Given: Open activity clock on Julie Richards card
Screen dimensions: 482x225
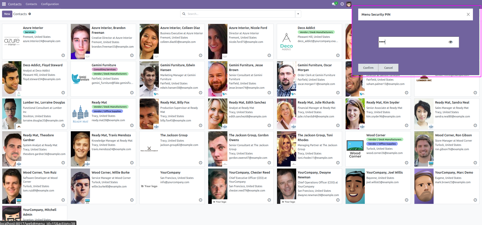Looking at the screenshot, I should pyautogui.click(x=338, y=125).
